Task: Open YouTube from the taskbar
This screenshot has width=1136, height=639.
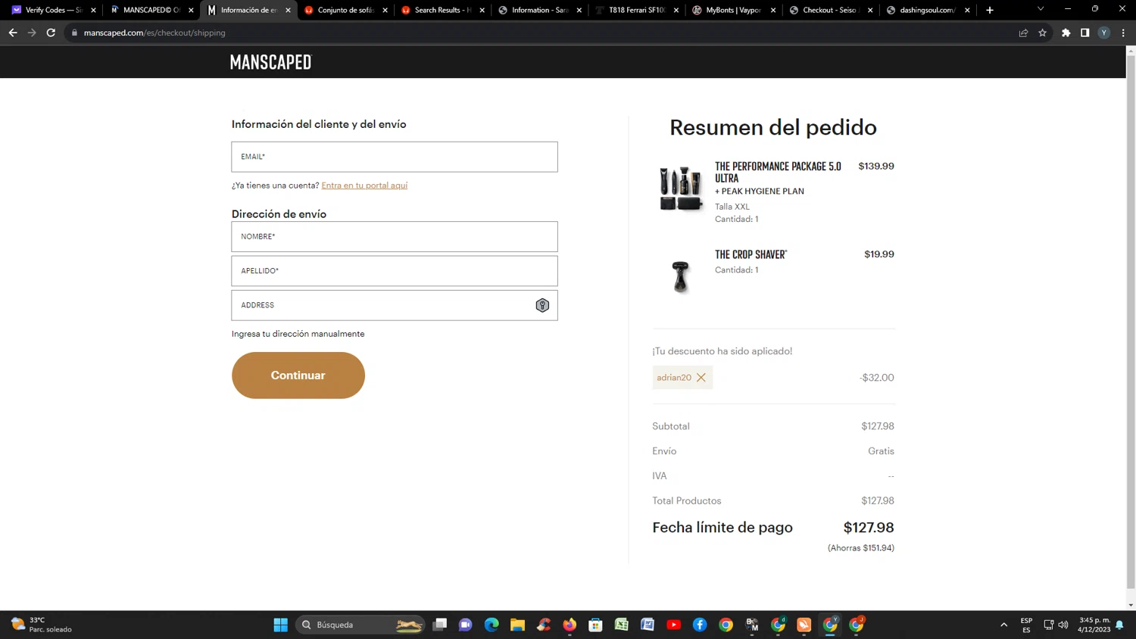Action: (673, 625)
